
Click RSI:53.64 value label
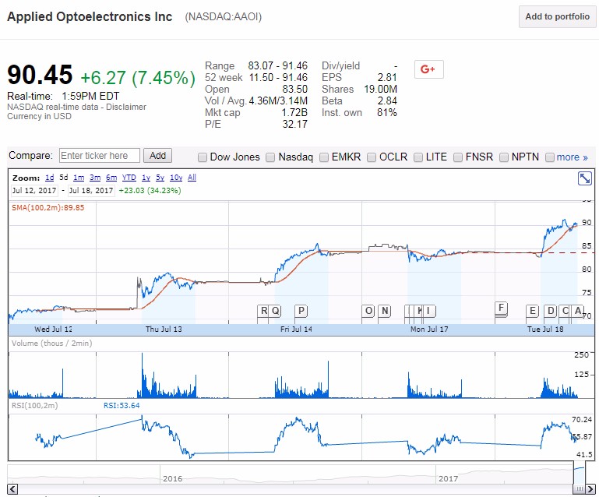122,406
